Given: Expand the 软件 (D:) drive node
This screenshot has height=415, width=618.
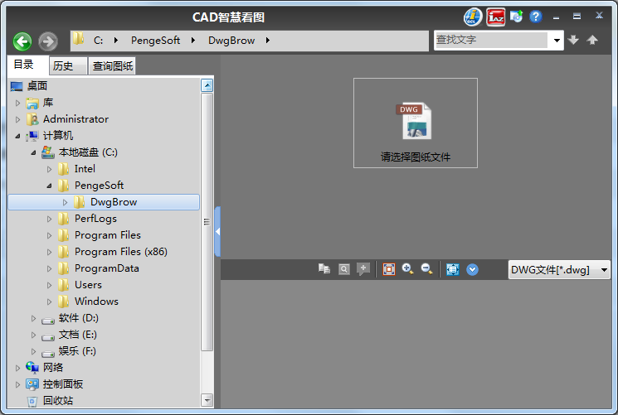Looking at the screenshot, I should coord(34,318).
